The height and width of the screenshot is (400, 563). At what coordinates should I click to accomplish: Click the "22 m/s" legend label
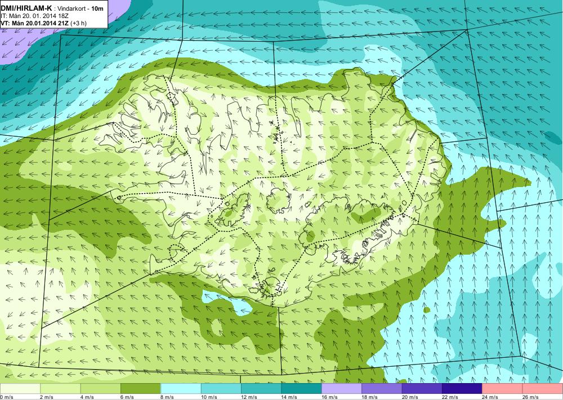point(450,397)
